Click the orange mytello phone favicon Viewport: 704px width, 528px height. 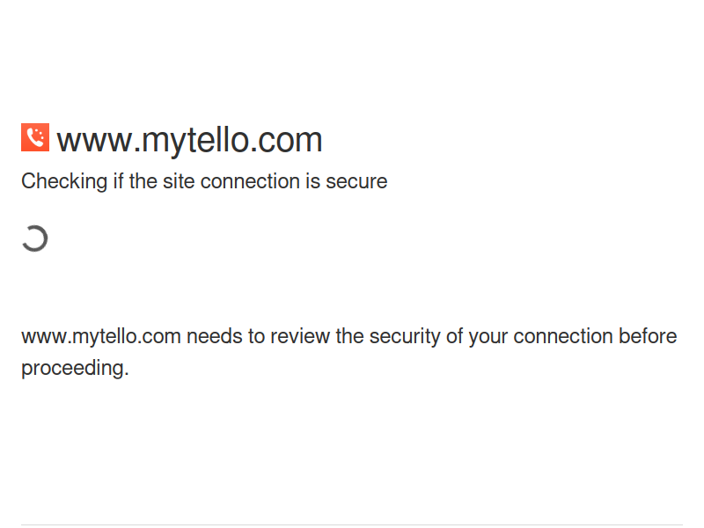(35, 137)
